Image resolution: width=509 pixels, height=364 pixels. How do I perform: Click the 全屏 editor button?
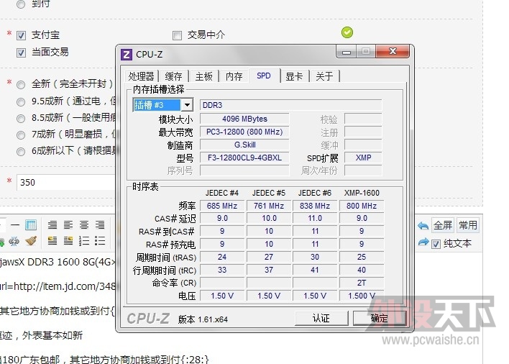click(443, 225)
